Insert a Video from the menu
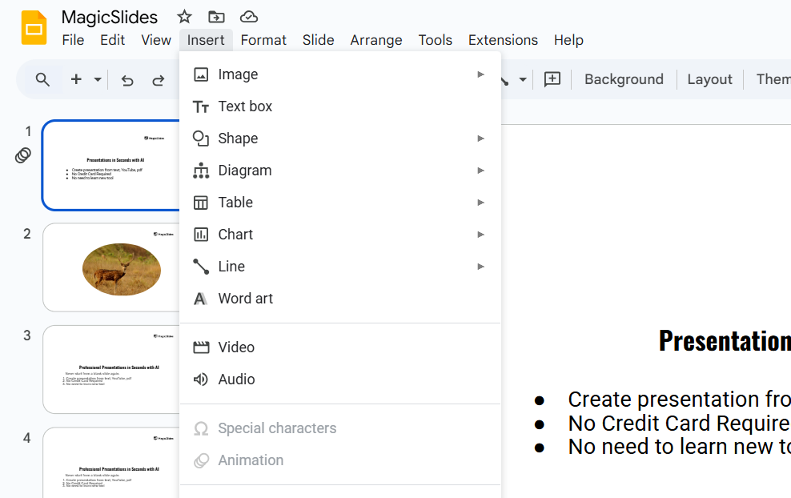 pos(236,347)
